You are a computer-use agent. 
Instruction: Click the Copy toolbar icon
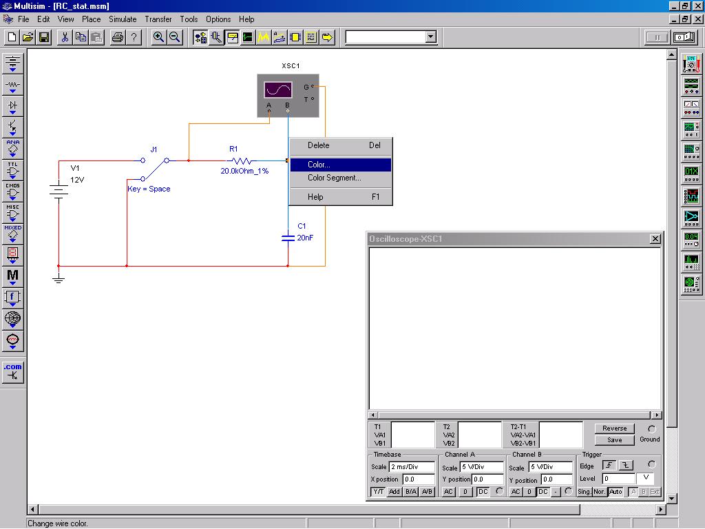(x=81, y=37)
